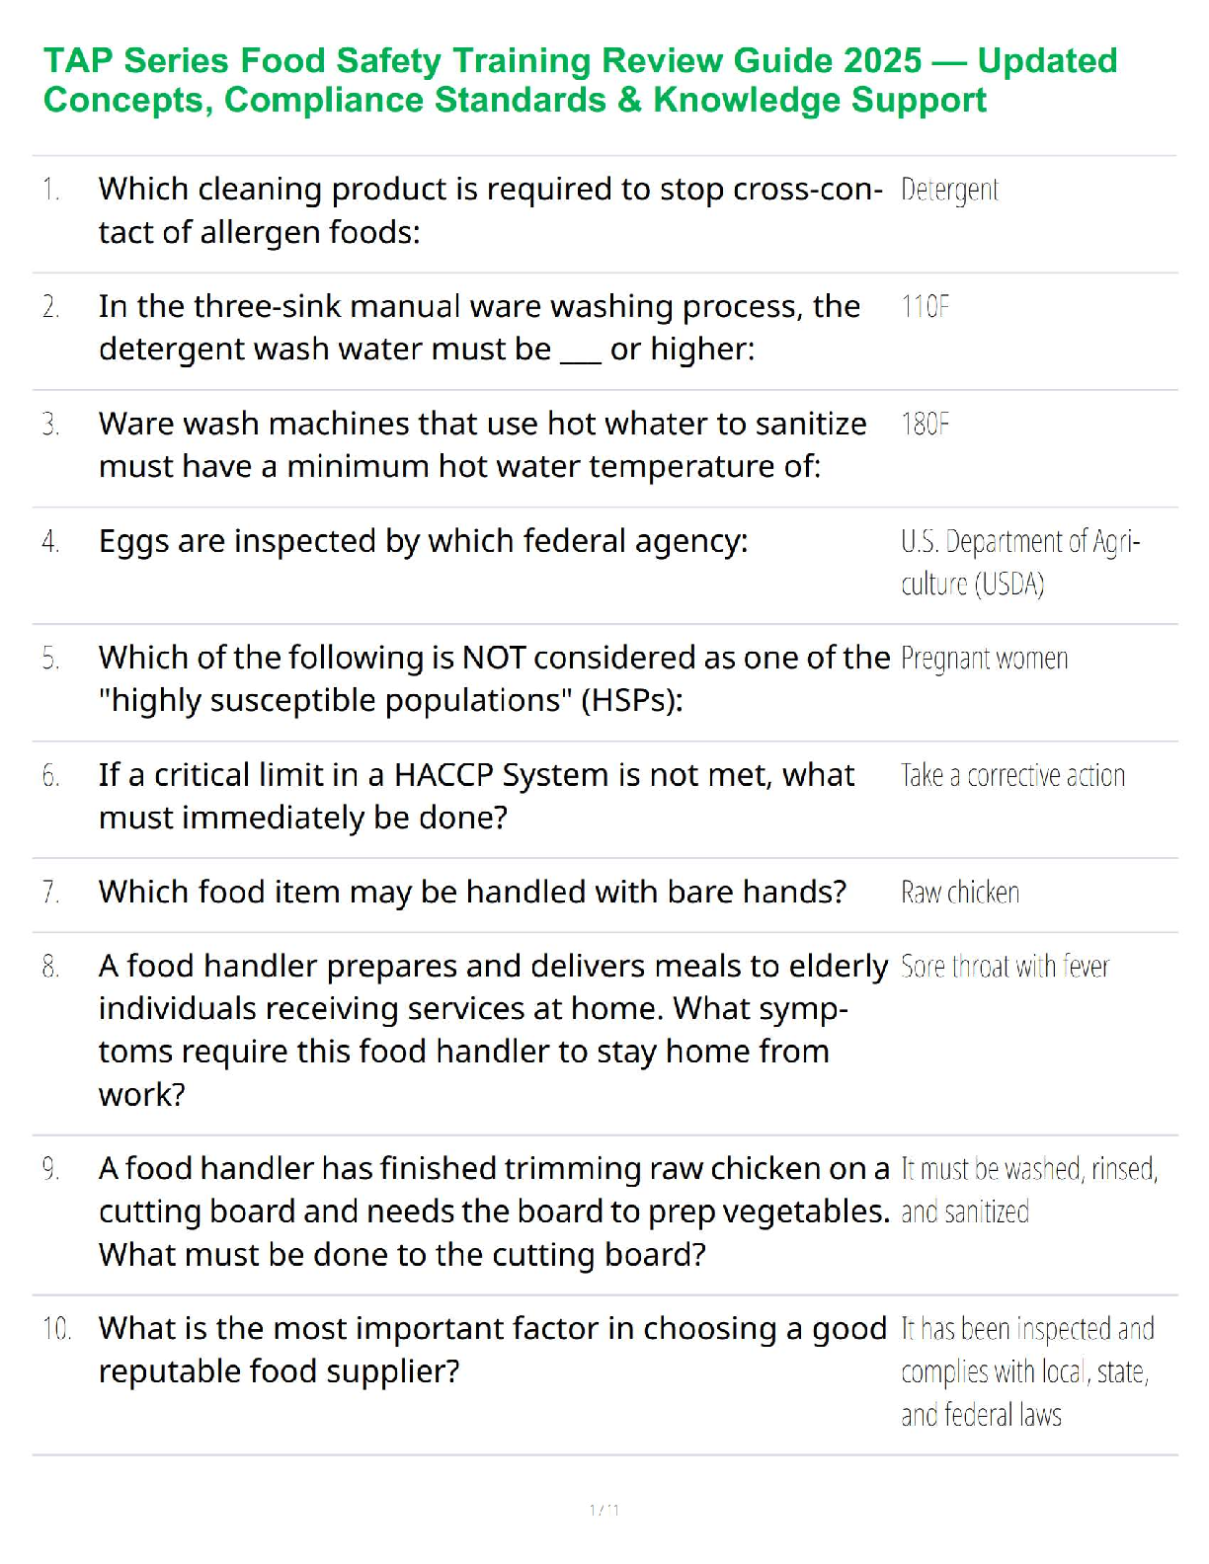The width and height of the screenshot is (1209, 1564).
Task: Select the "Pregnant women" answer
Action: click(x=984, y=659)
